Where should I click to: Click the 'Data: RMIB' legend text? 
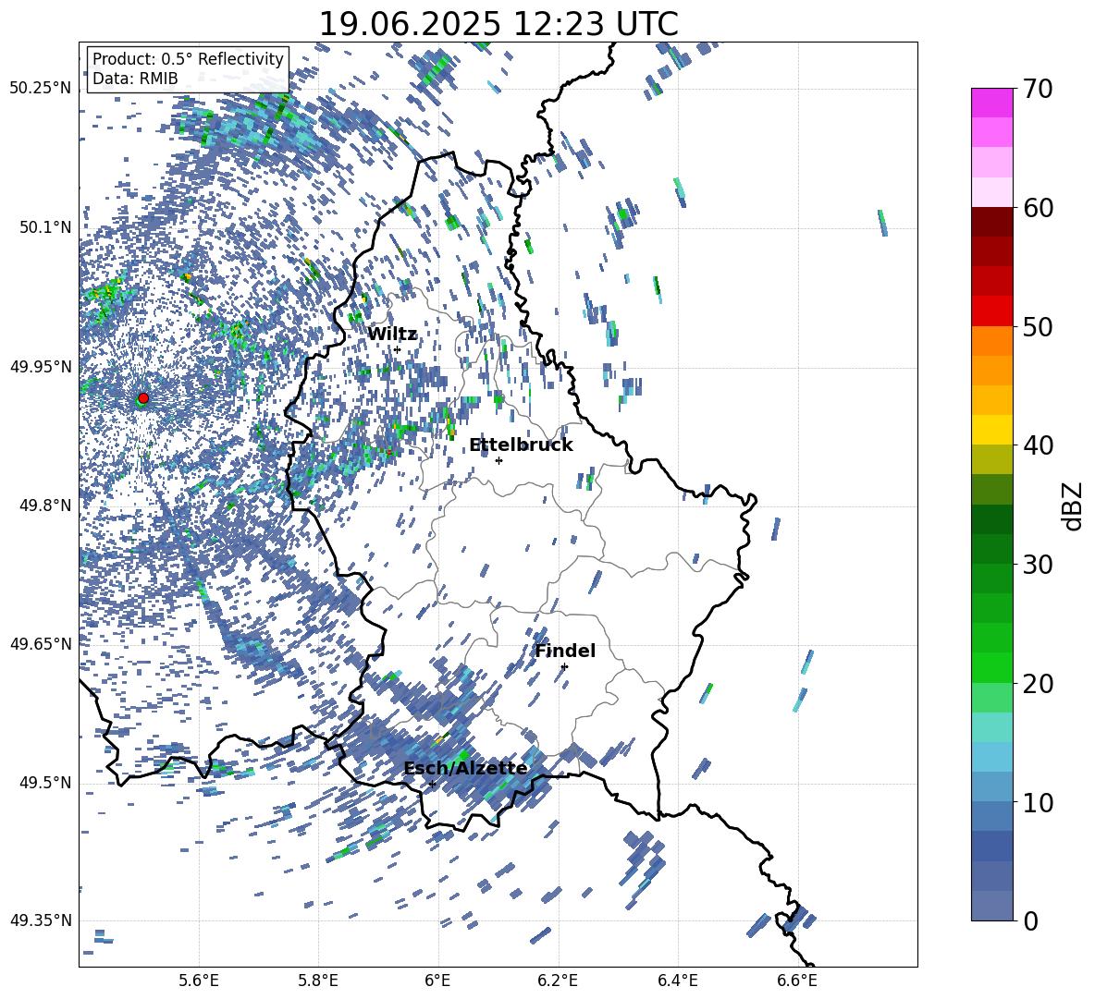[135, 79]
